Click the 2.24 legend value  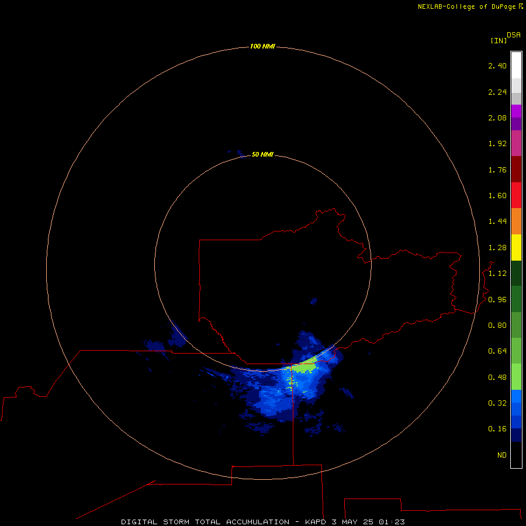point(497,92)
